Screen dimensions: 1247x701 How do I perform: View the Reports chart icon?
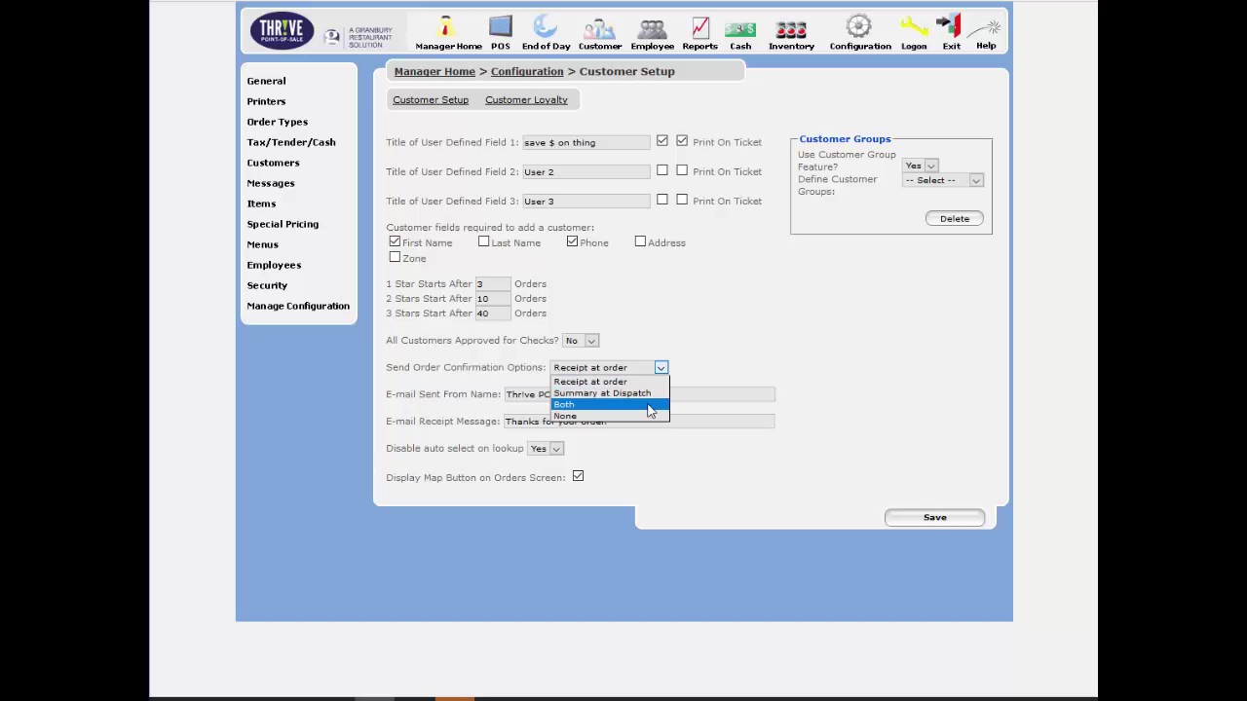pyautogui.click(x=699, y=32)
